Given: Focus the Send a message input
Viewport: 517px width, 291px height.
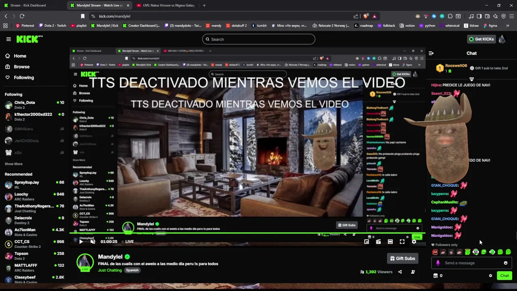Looking at the screenshot, I should [x=472, y=263].
